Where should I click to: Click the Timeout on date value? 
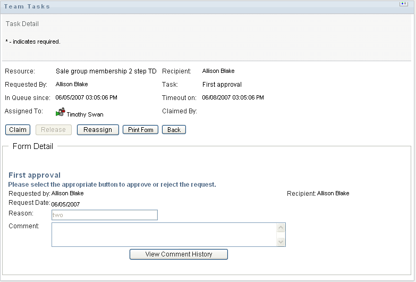pos(233,97)
